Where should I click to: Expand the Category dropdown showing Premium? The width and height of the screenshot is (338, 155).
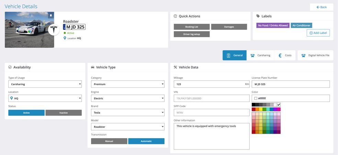tap(127, 84)
